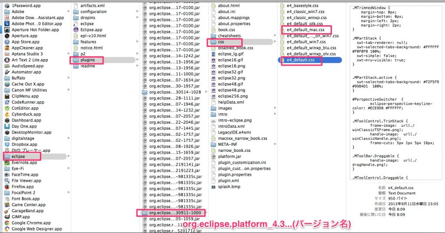Screen dimensions: 445x233
Task: Click the Automator.app icon
Action: tap(7, 72)
